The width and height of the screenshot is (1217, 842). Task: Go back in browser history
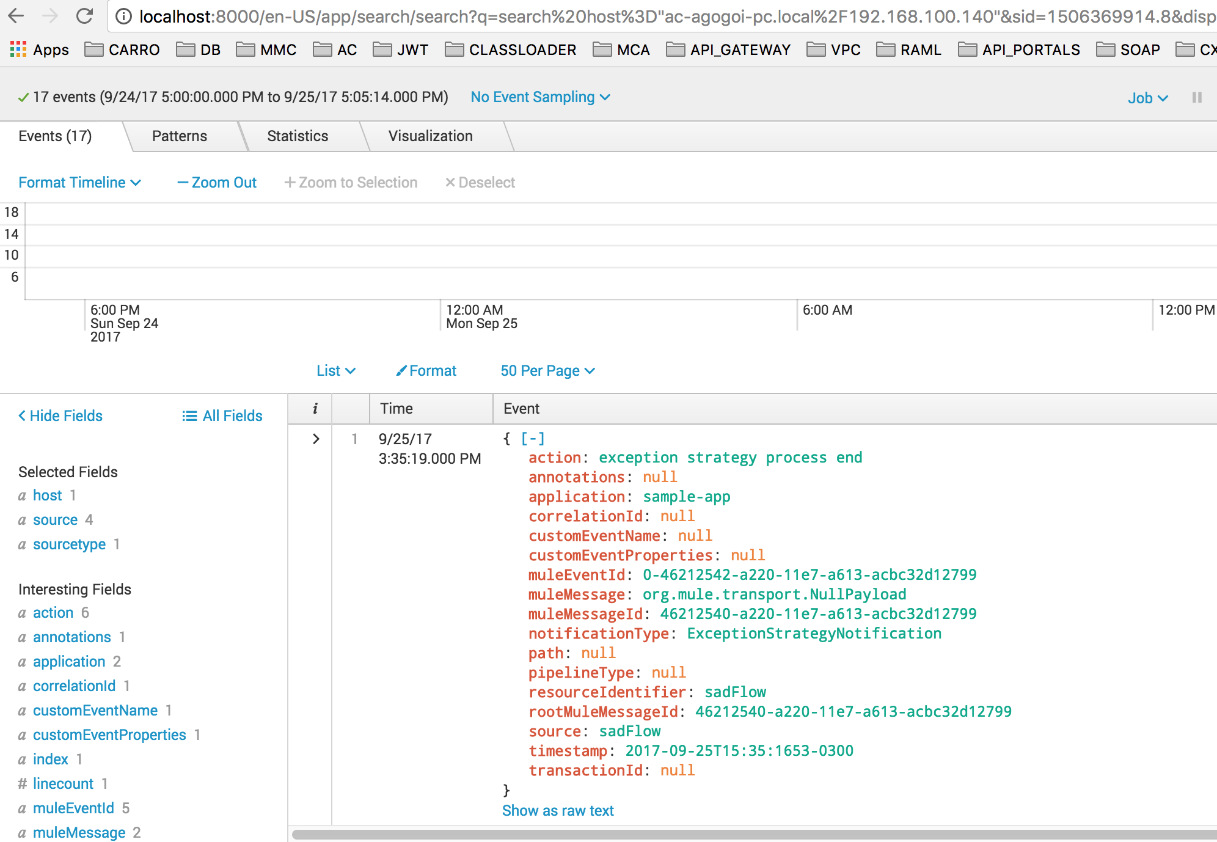pyautogui.click(x=16, y=16)
